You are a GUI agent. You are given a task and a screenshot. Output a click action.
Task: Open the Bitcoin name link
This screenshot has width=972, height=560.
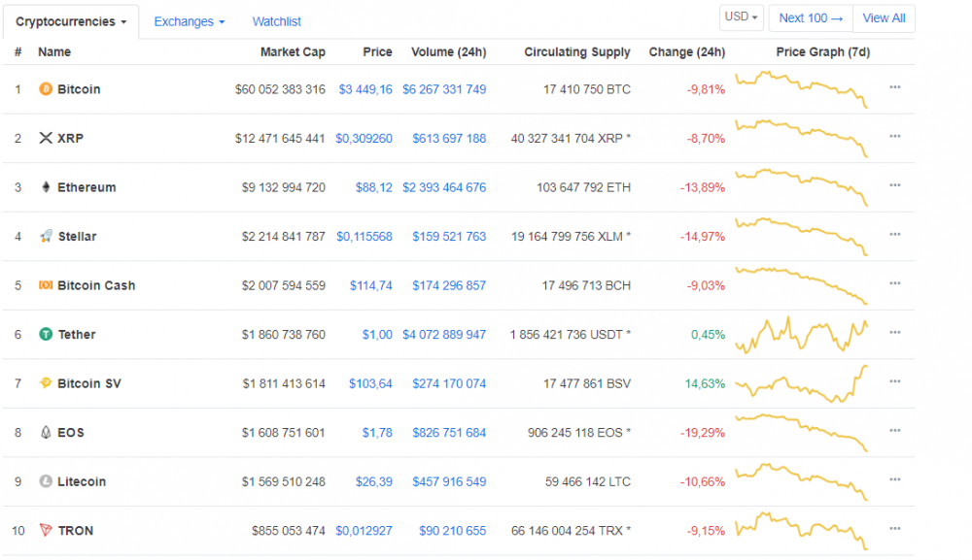coord(79,89)
